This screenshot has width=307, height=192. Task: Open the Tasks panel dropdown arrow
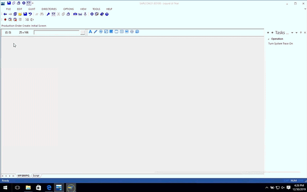pyautogui.click(x=292, y=33)
